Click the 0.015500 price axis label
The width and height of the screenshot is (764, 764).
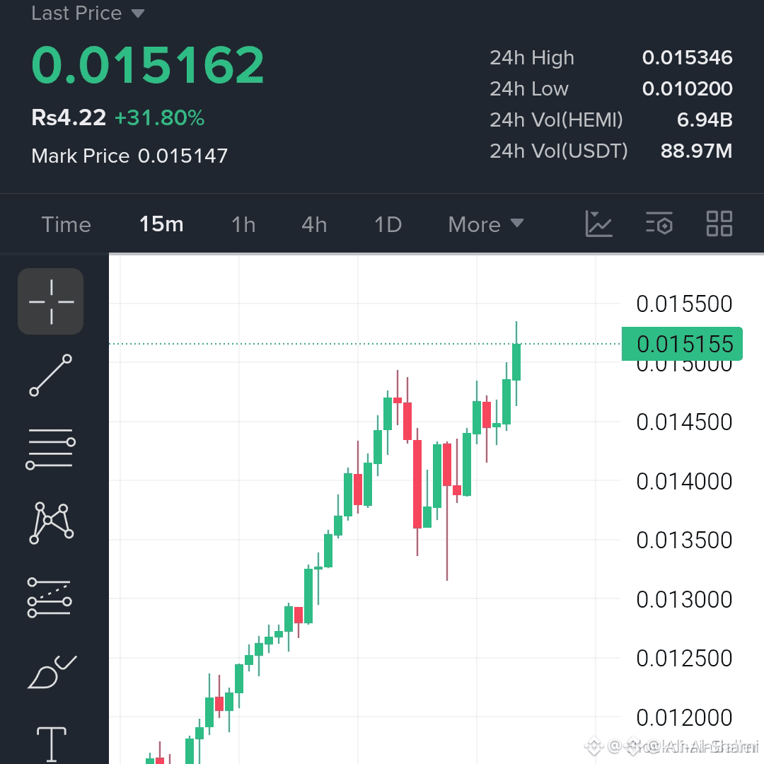[x=684, y=304]
